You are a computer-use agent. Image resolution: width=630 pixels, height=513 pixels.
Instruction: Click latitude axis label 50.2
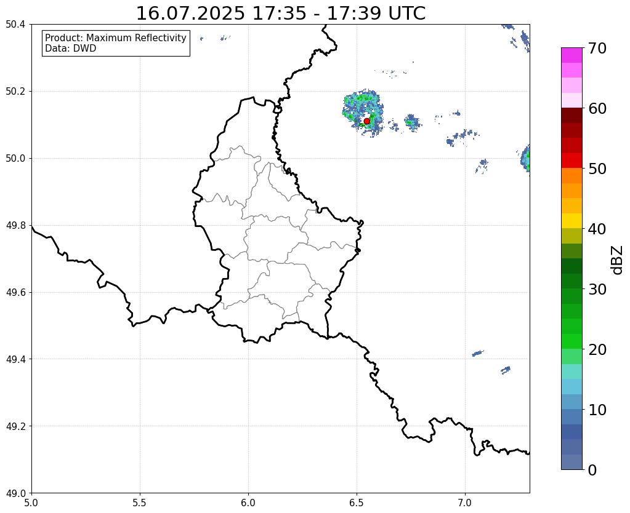pyautogui.click(x=15, y=92)
